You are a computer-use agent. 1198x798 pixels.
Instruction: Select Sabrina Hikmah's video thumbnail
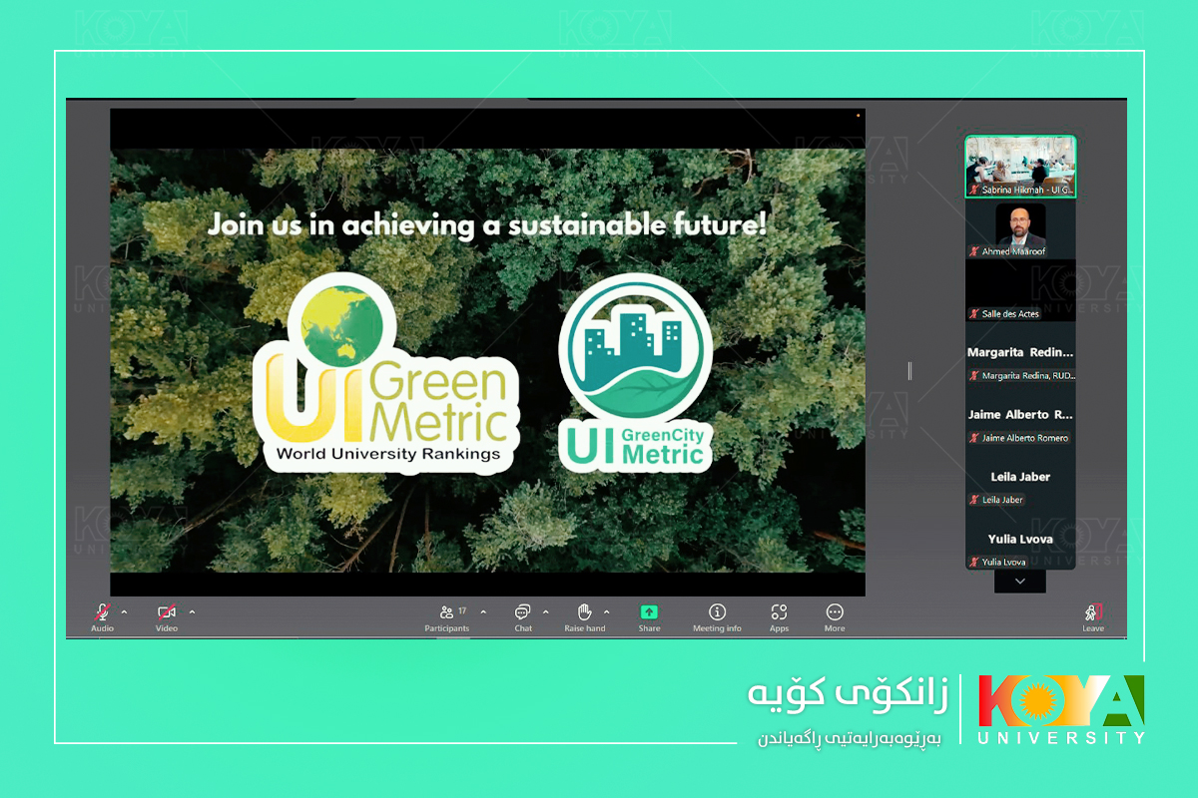[x=1020, y=167]
